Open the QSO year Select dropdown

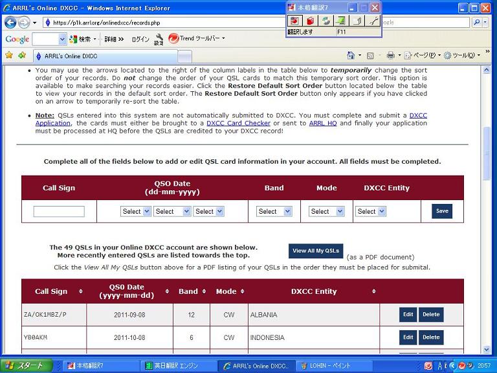pyautogui.click(x=208, y=211)
